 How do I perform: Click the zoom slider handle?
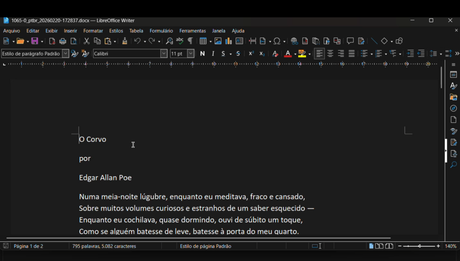point(420,246)
